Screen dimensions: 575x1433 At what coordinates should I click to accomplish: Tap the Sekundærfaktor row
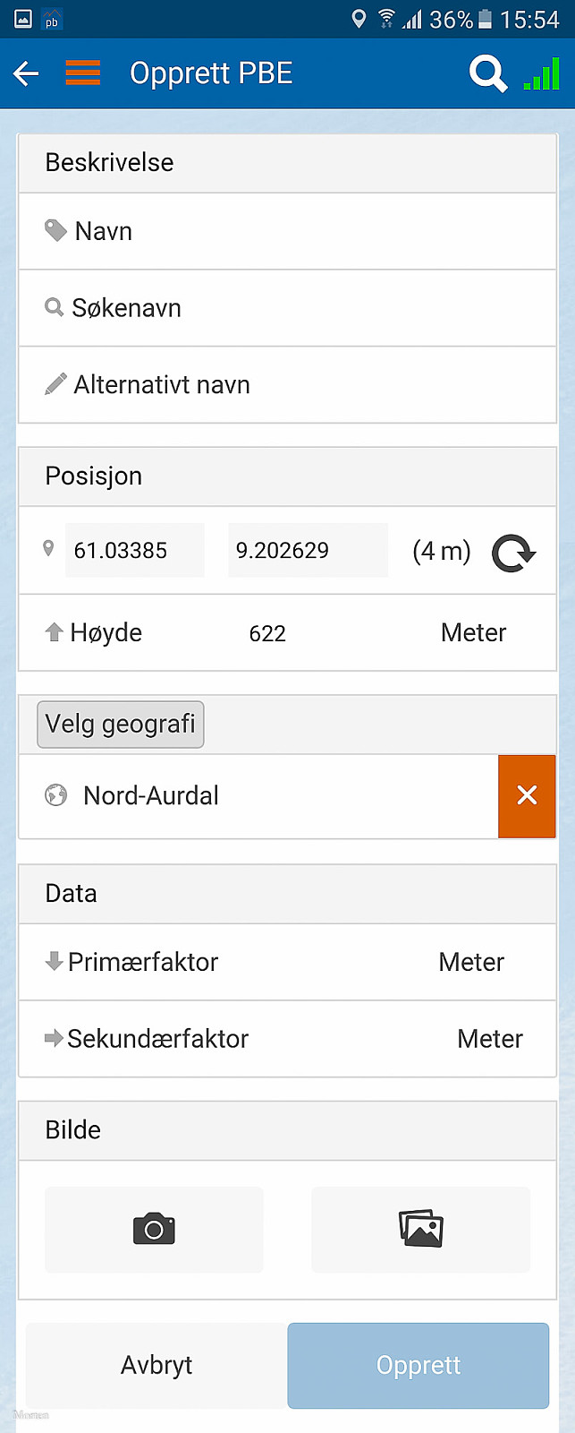click(x=288, y=1039)
